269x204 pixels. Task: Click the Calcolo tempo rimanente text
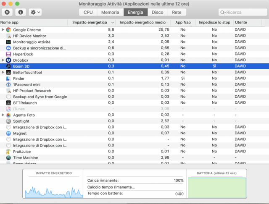111,187
